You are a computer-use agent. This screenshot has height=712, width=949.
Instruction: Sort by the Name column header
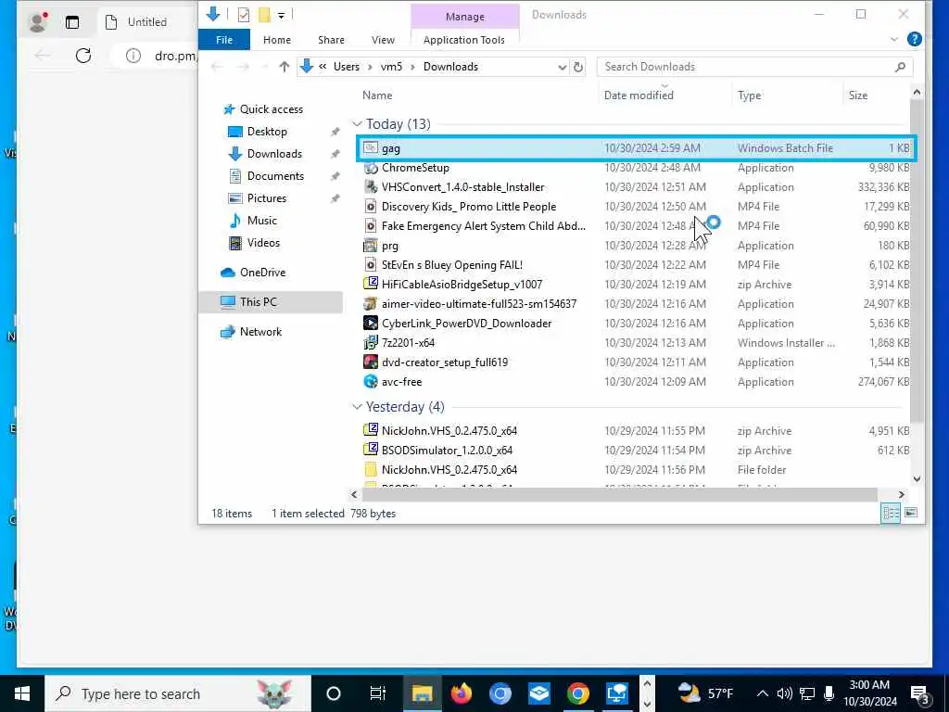[x=377, y=95]
